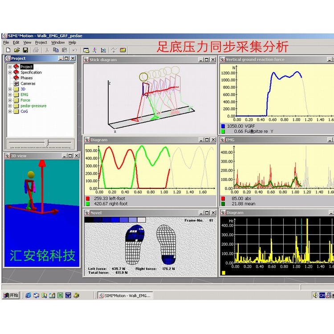The image size is (334, 334).
Task: Click the diagram chart toolbar icon
Action: pyautogui.click(x=103, y=50)
